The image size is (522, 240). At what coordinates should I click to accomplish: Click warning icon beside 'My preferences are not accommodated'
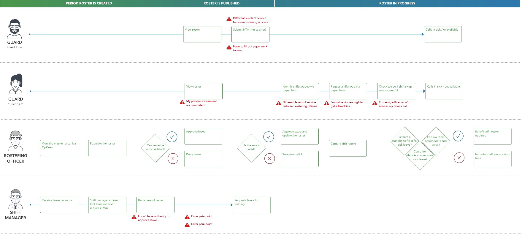(182, 102)
